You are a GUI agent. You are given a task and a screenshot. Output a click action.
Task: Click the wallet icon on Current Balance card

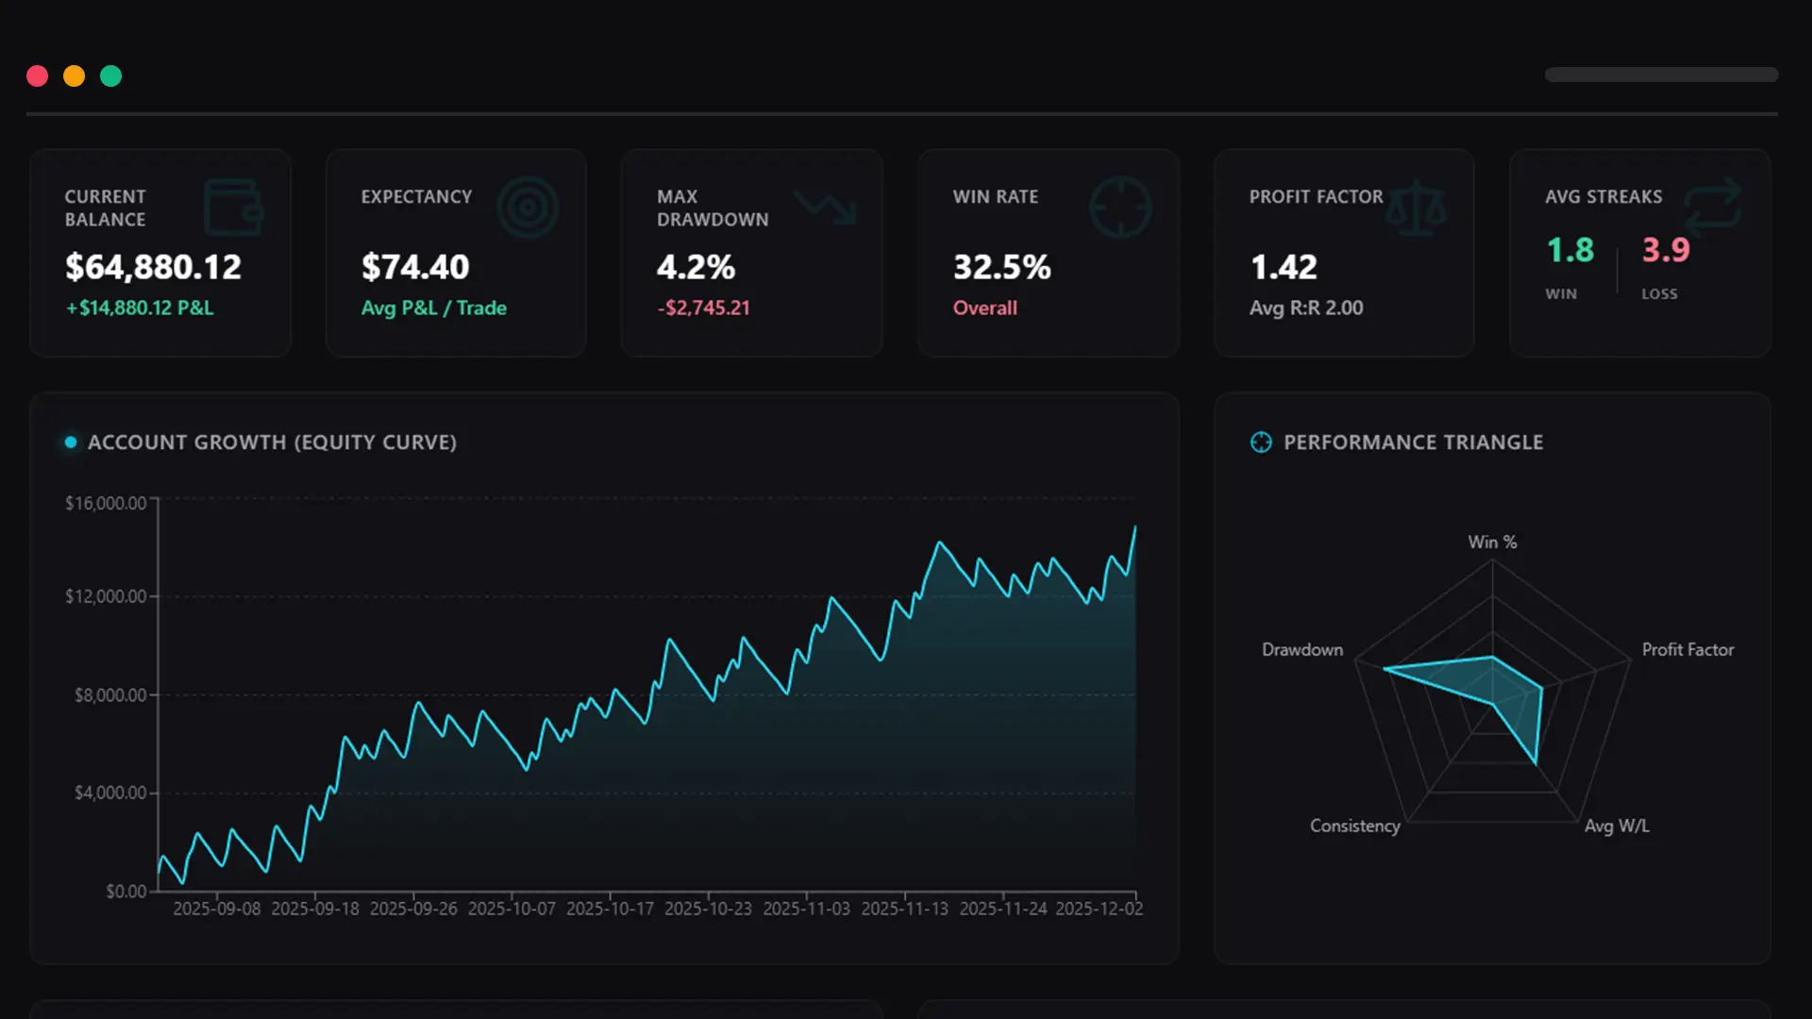(233, 207)
